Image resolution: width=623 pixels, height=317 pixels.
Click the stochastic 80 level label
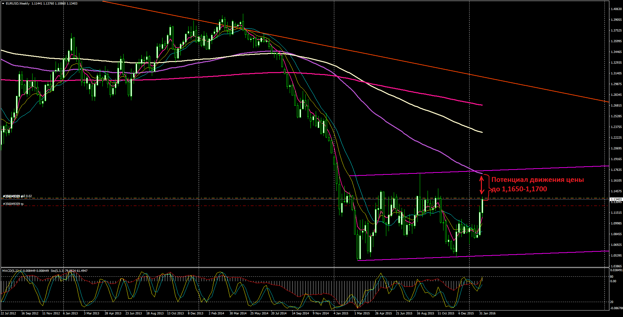pos(612,277)
